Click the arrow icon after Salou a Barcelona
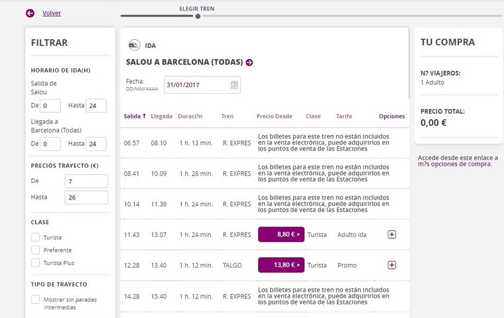The width and height of the screenshot is (504, 318). click(x=250, y=62)
